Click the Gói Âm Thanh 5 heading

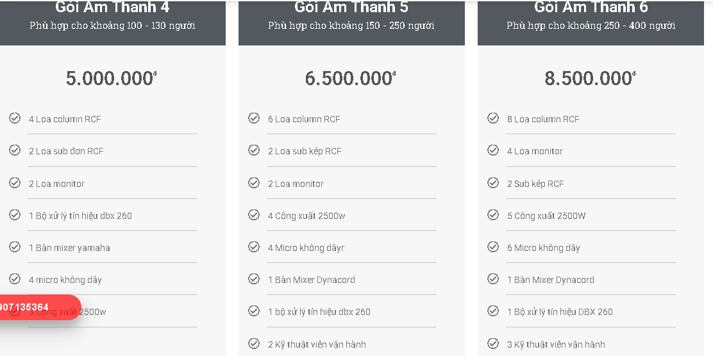(351, 8)
